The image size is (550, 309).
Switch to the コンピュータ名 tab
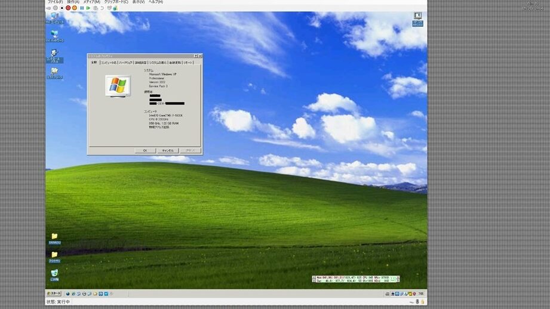tap(108, 63)
